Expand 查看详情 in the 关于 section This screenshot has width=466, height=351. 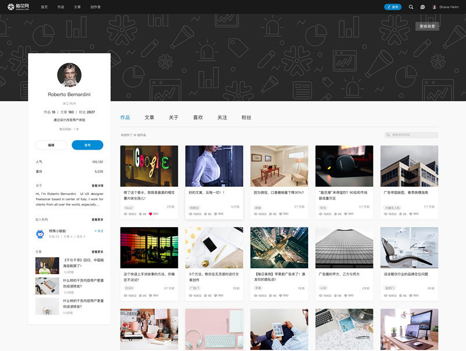pyautogui.click(x=97, y=186)
